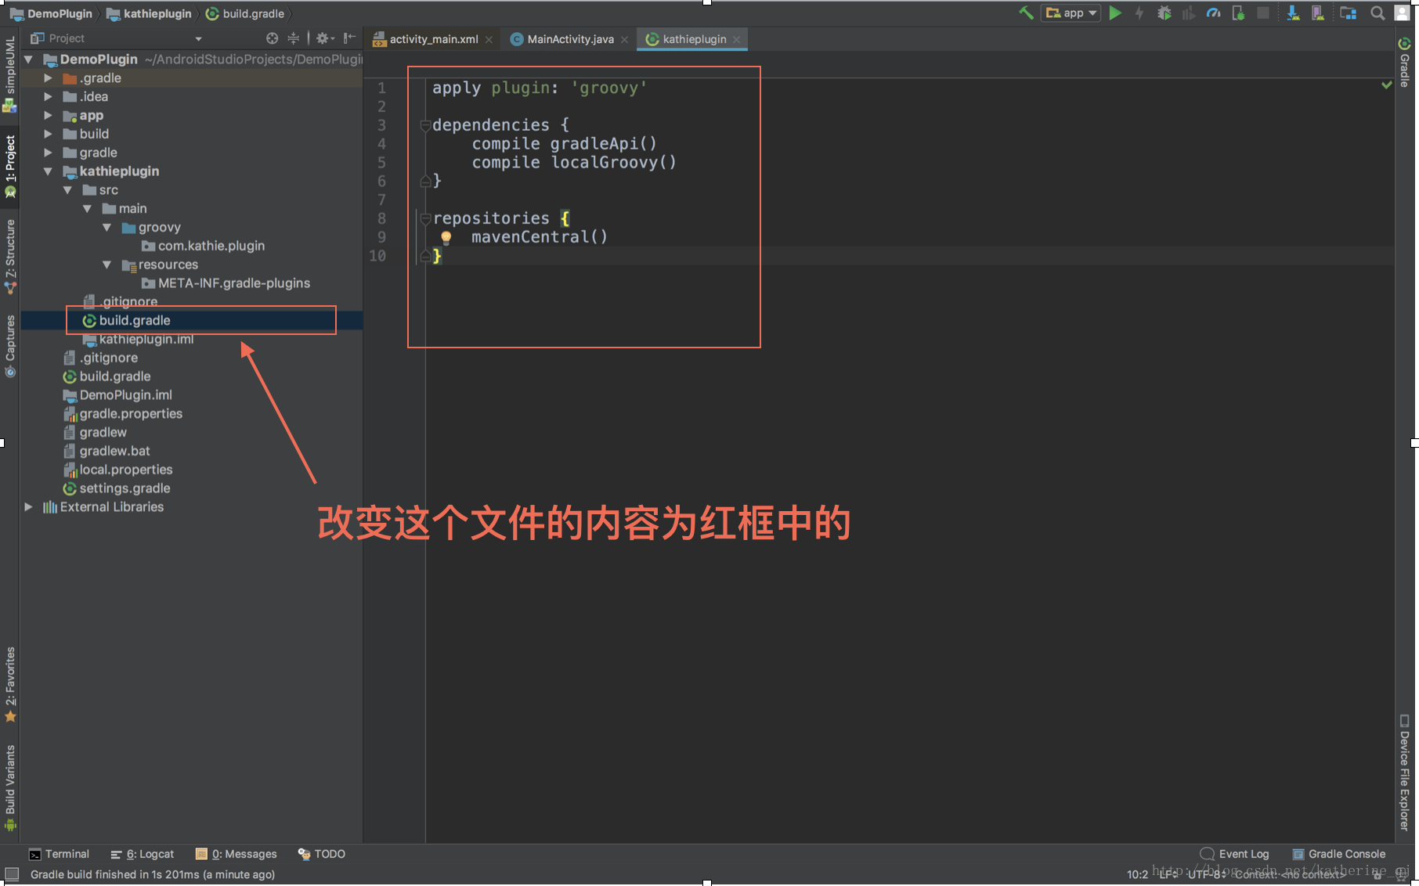The height and width of the screenshot is (886, 1419).
Task: Open the AVD Manager phone icon
Action: [x=1318, y=13]
